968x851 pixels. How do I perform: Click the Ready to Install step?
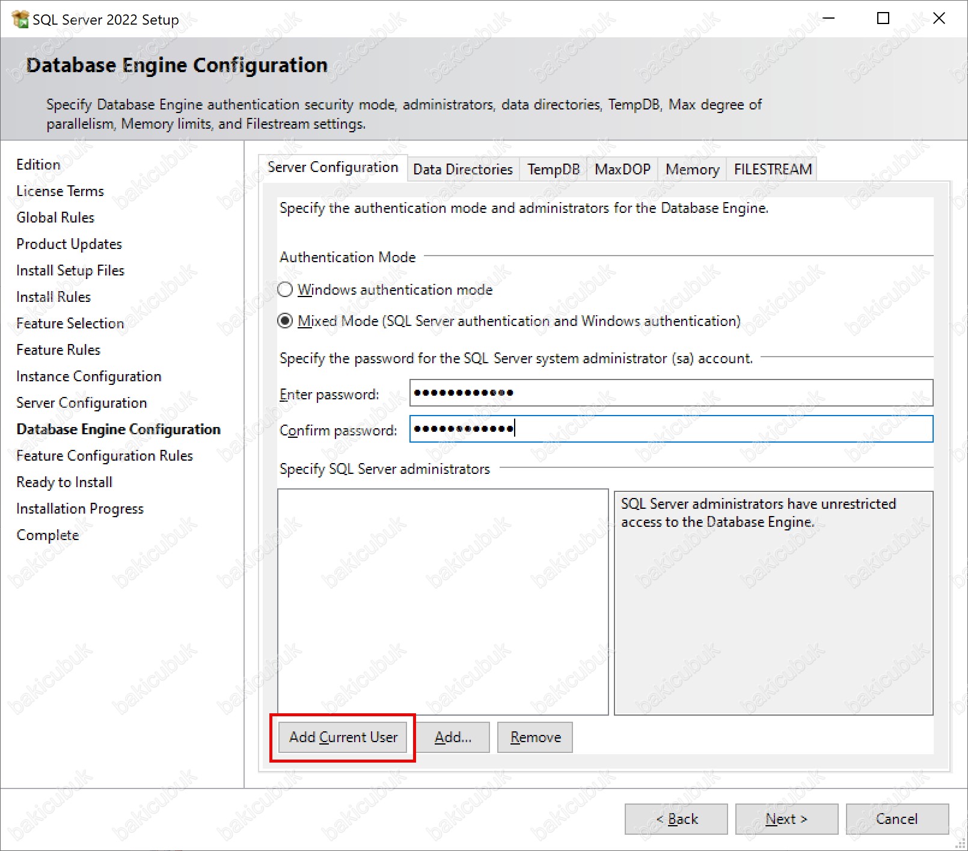point(64,482)
